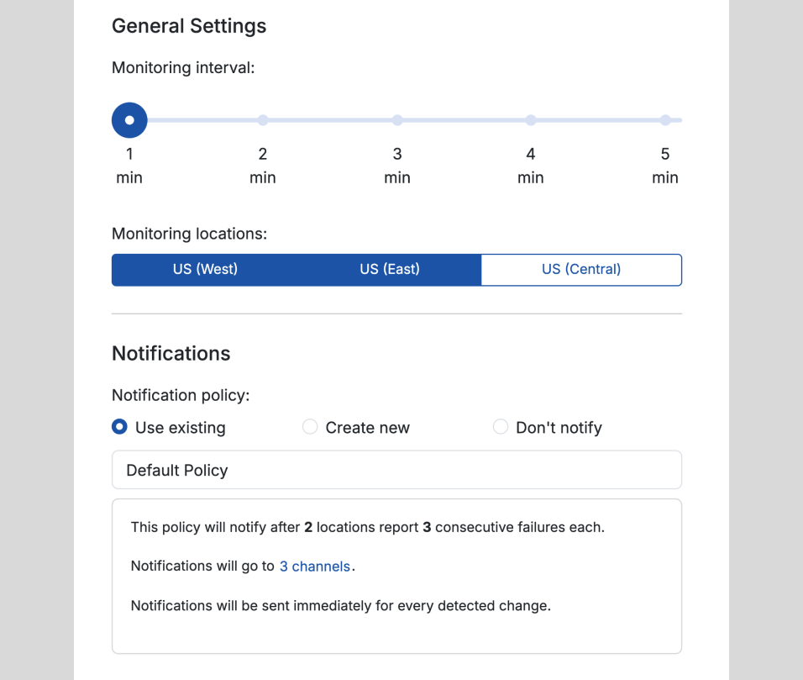Click the Notifications heading

click(x=171, y=354)
